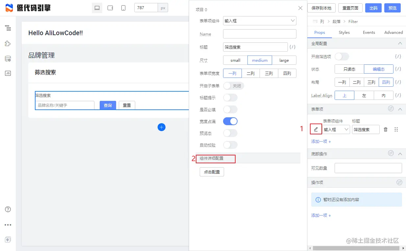This screenshot has width=406, height=251.
Task: Click the 查询 button on canvas
Action: [108, 105]
